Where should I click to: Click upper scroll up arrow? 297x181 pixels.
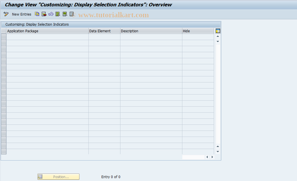tap(218, 36)
